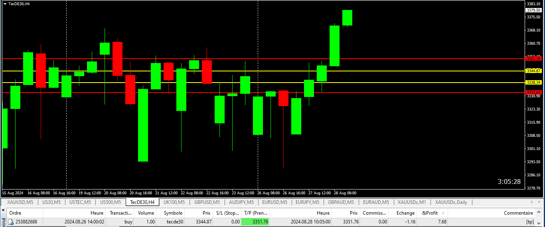The height and width of the screenshot is (227, 545).
Task: Sort by the Echange column header
Action: tap(403, 213)
